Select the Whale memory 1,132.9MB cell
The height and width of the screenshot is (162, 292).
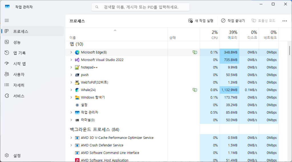pyautogui.click(x=230, y=90)
